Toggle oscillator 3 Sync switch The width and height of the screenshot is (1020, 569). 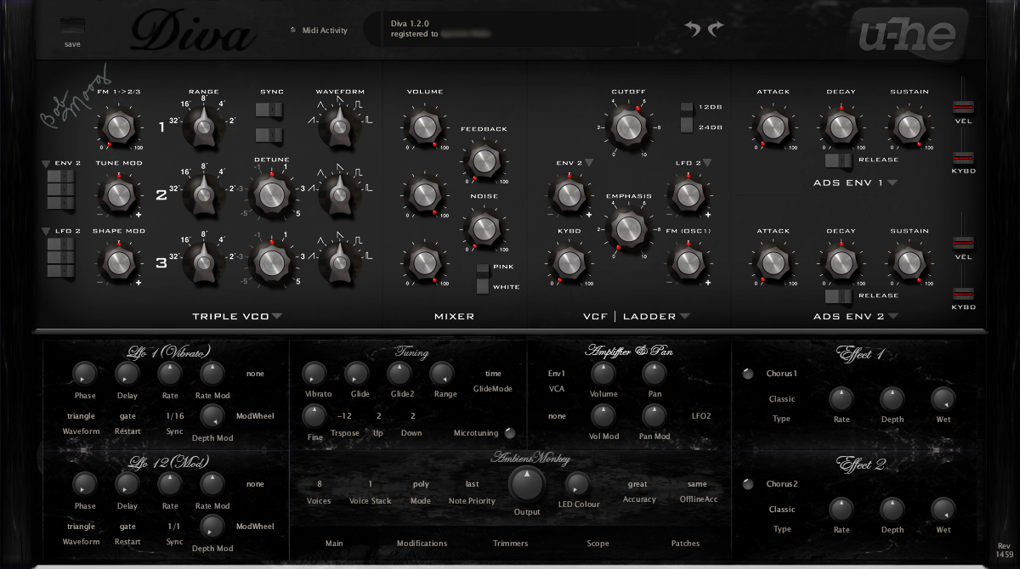click(269, 136)
